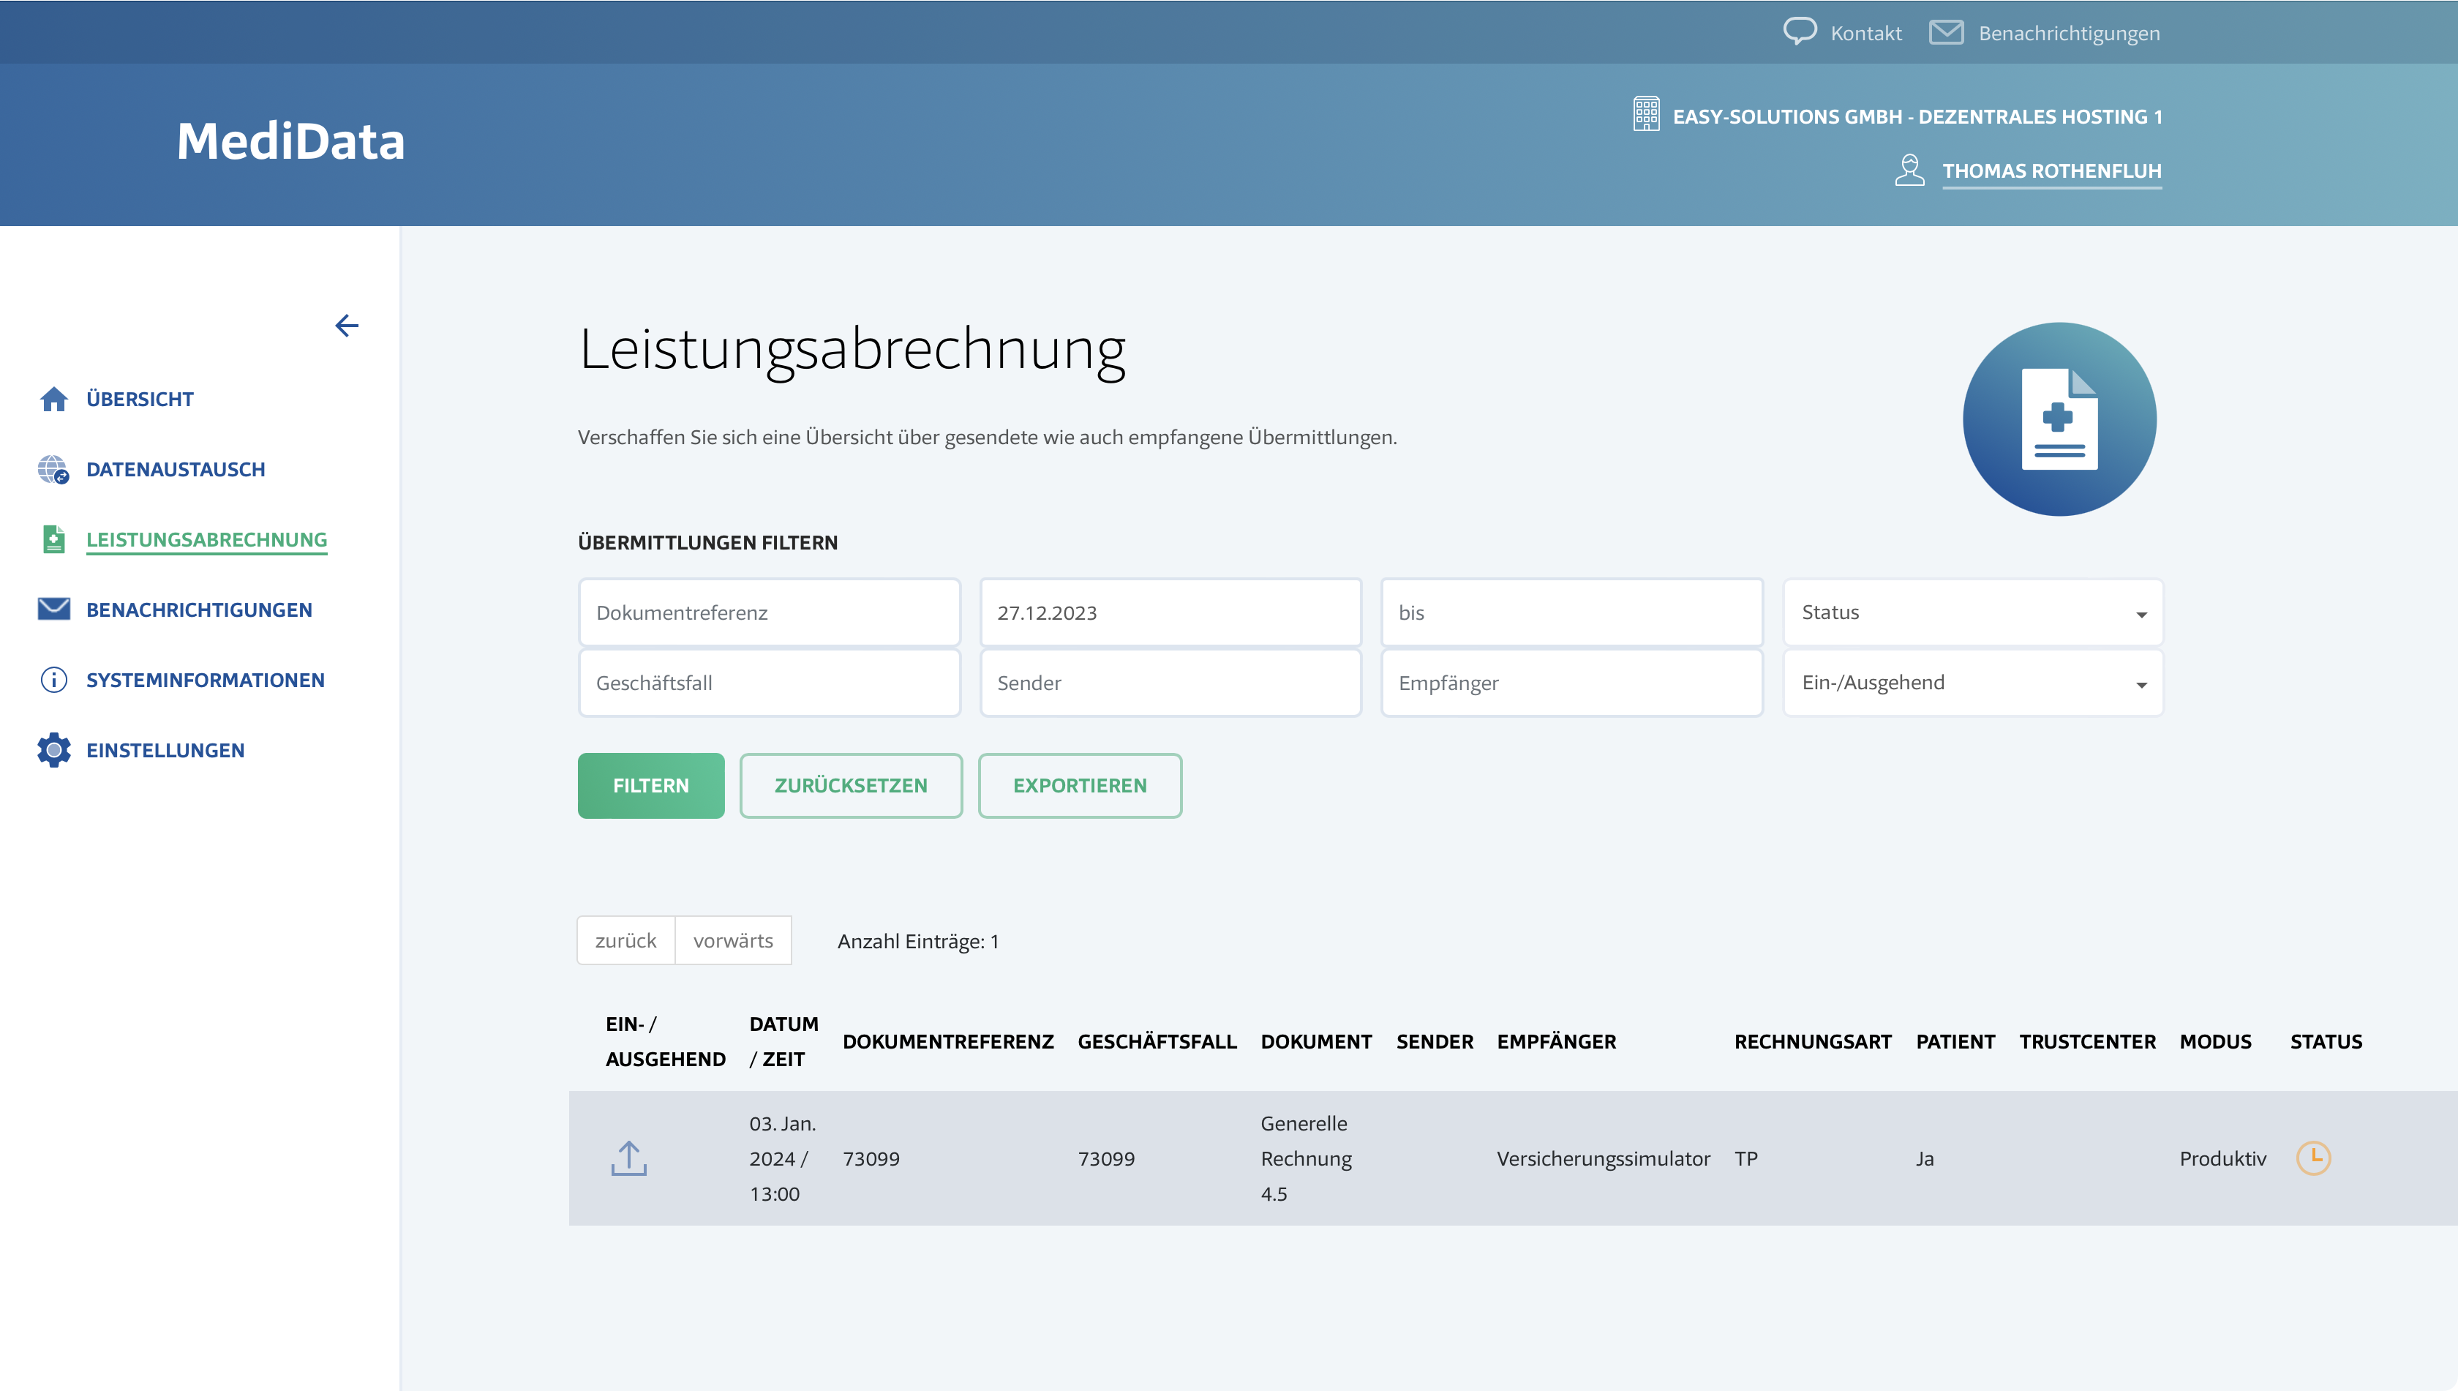This screenshot has height=1391, width=2458.
Task: Click the Kontakt speech bubble icon
Action: (1799, 32)
